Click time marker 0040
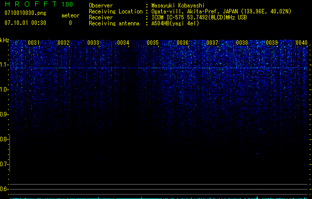The width and height of the screenshot is (312, 199). (x=302, y=43)
